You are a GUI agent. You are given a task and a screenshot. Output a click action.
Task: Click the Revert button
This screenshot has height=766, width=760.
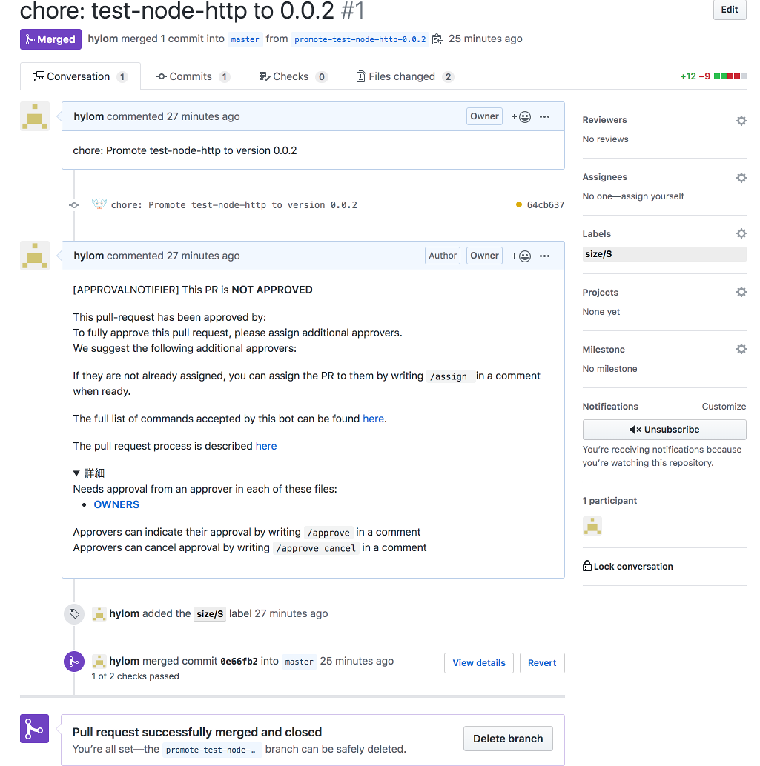542,663
